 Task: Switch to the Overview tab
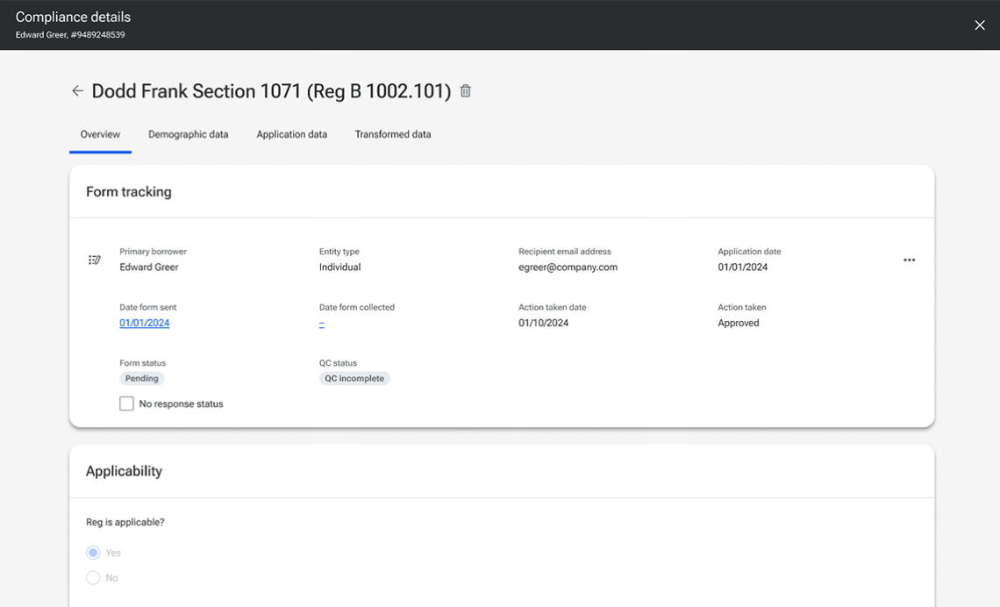[100, 135]
